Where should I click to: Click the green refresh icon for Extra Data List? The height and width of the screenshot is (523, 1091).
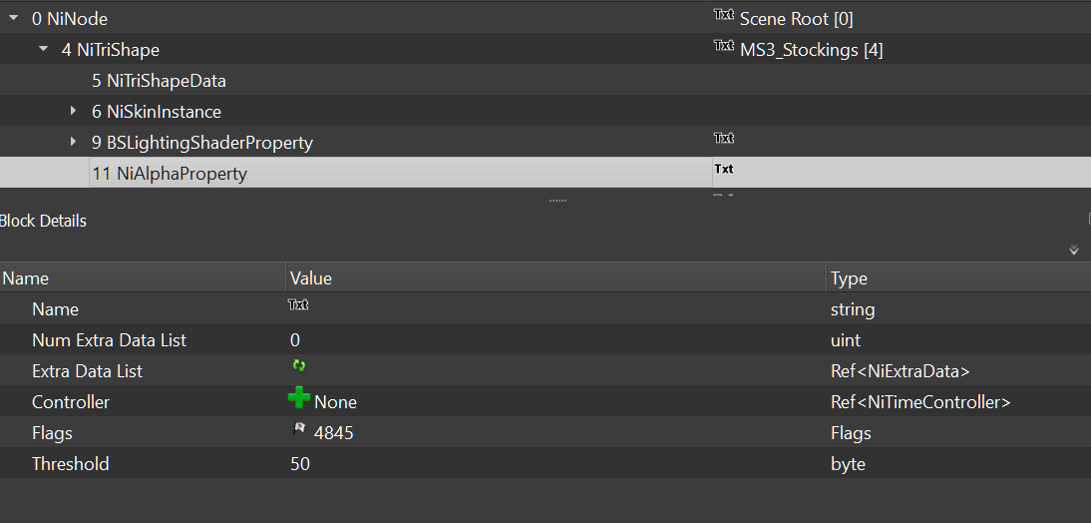click(x=299, y=365)
